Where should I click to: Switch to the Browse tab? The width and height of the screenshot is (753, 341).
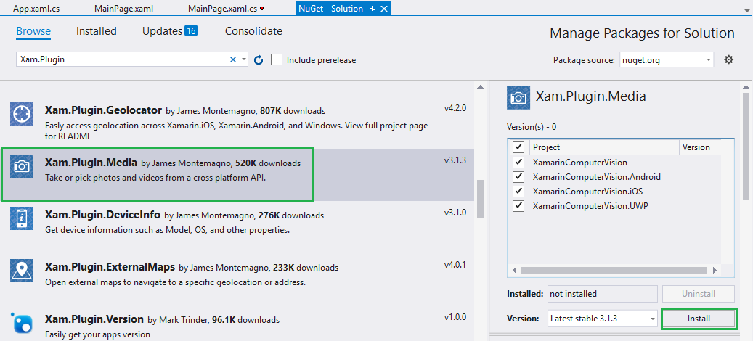coord(33,31)
